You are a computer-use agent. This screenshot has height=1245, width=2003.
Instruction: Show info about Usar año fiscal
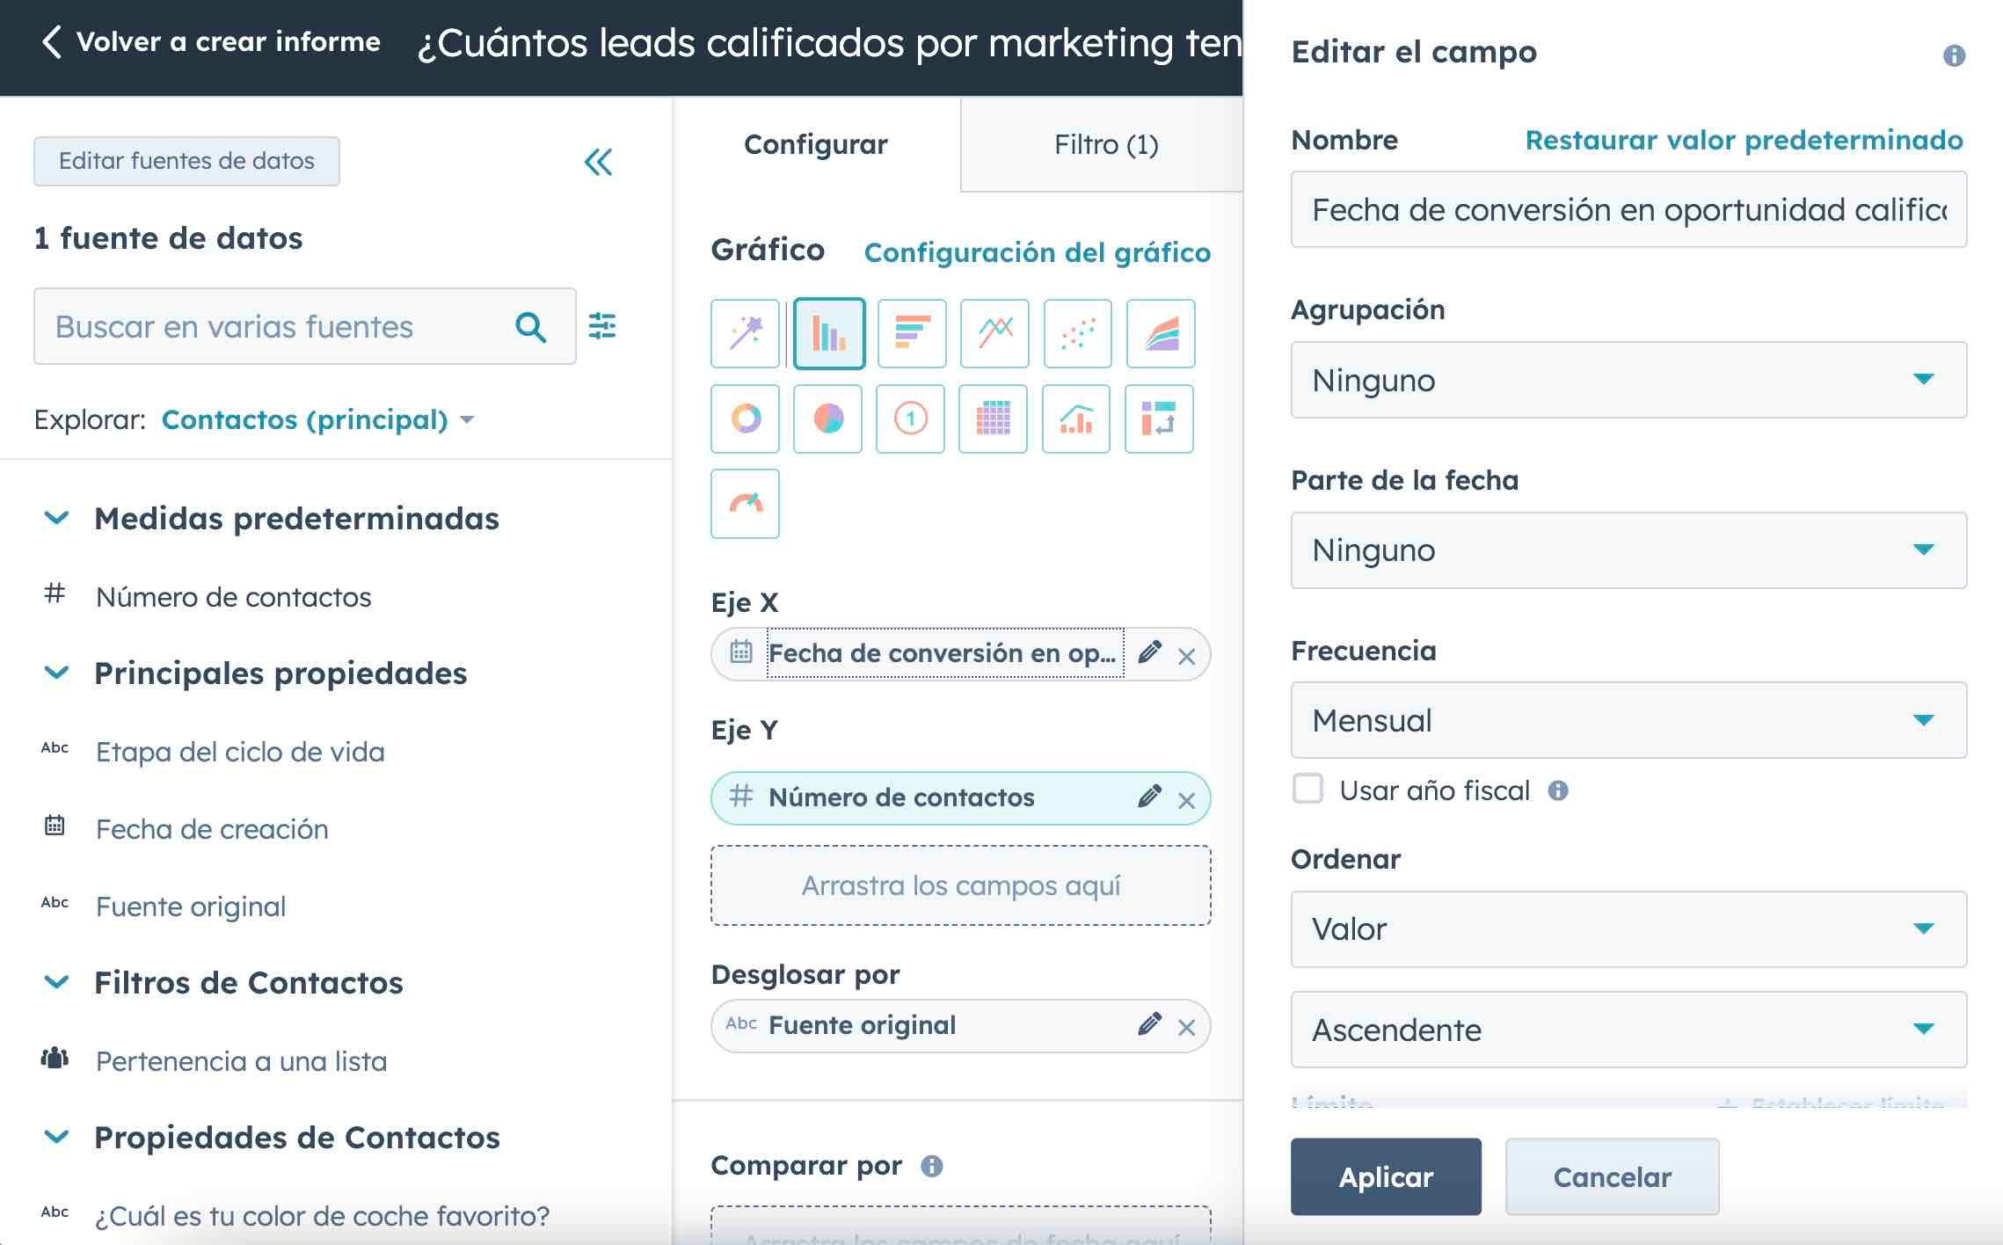click(1558, 790)
